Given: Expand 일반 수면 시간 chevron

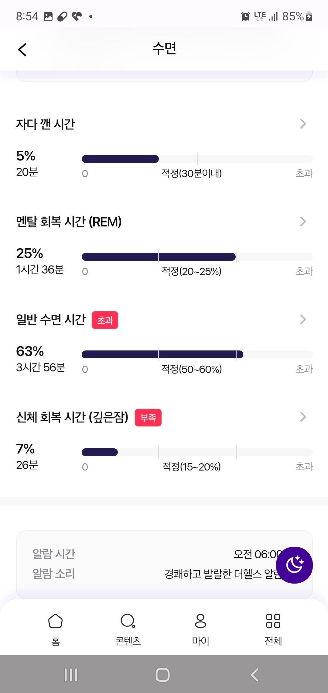Looking at the screenshot, I should click(303, 319).
